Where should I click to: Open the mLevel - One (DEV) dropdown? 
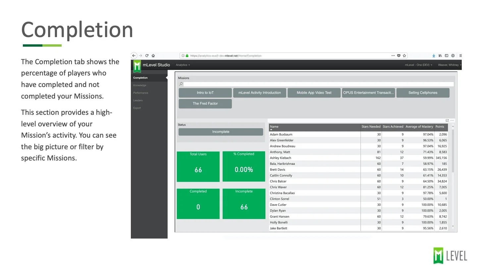point(419,65)
